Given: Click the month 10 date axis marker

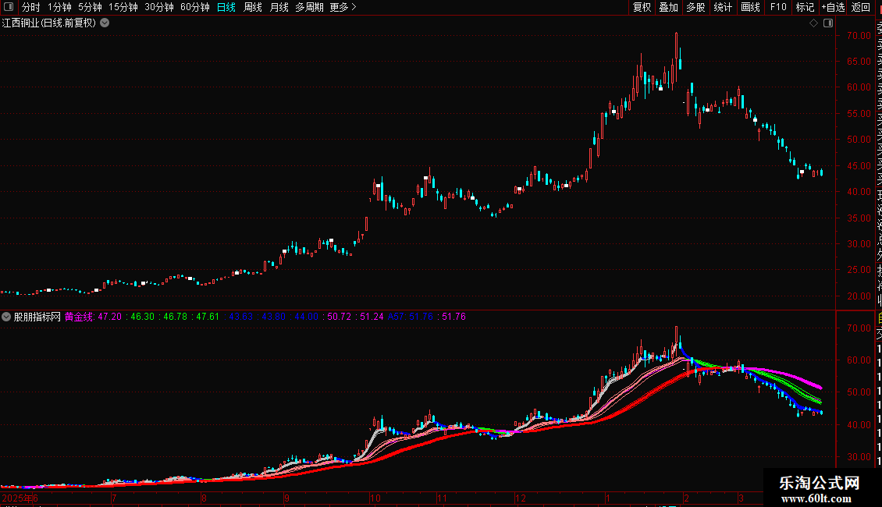Looking at the screenshot, I should click(375, 498).
